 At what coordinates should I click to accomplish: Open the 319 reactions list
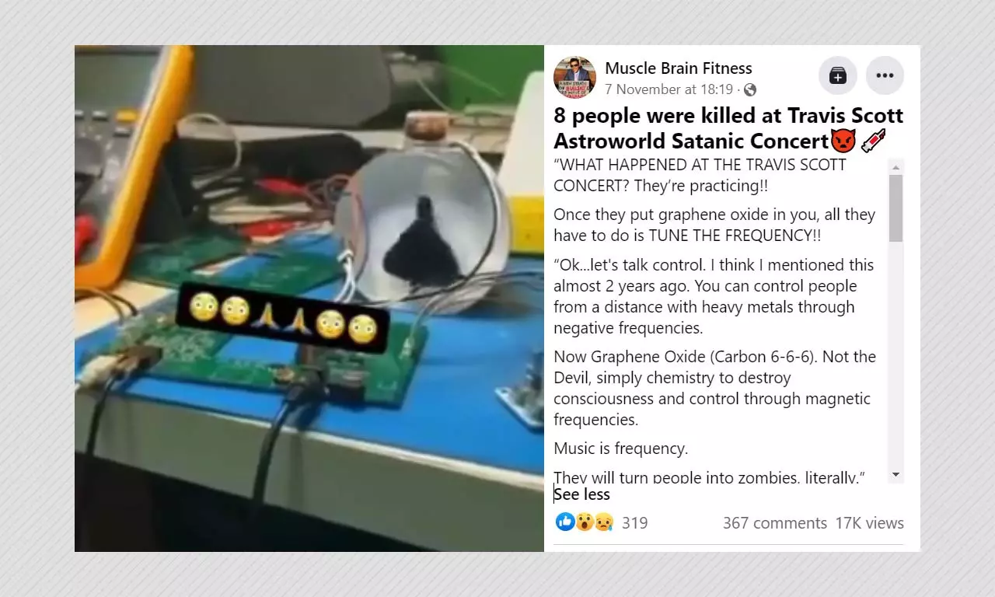tap(634, 523)
